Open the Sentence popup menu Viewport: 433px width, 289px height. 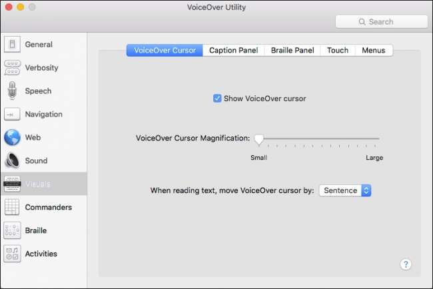point(345,190)
